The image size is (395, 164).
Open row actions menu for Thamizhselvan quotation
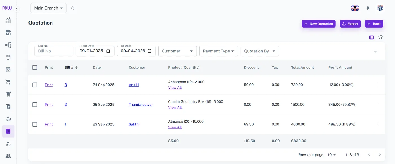coord(378,105)
